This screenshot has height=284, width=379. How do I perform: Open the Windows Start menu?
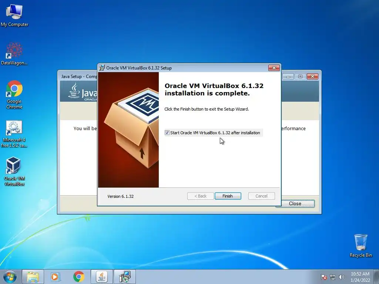(x=10, y=277)
